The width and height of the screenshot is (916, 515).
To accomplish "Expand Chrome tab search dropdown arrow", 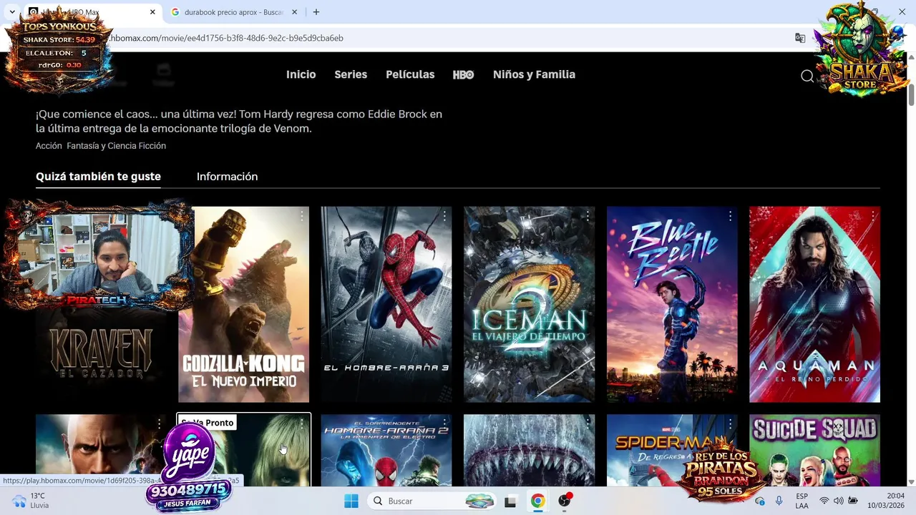I will [12, 12].
